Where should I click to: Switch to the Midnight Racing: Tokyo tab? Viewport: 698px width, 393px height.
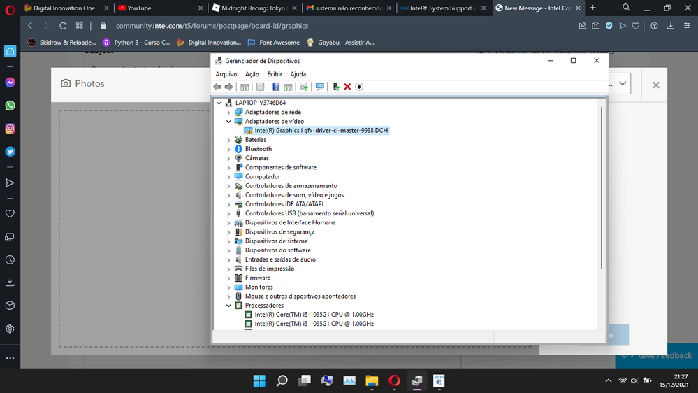point(254,8)
